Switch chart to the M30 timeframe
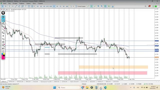 [51, 6]
